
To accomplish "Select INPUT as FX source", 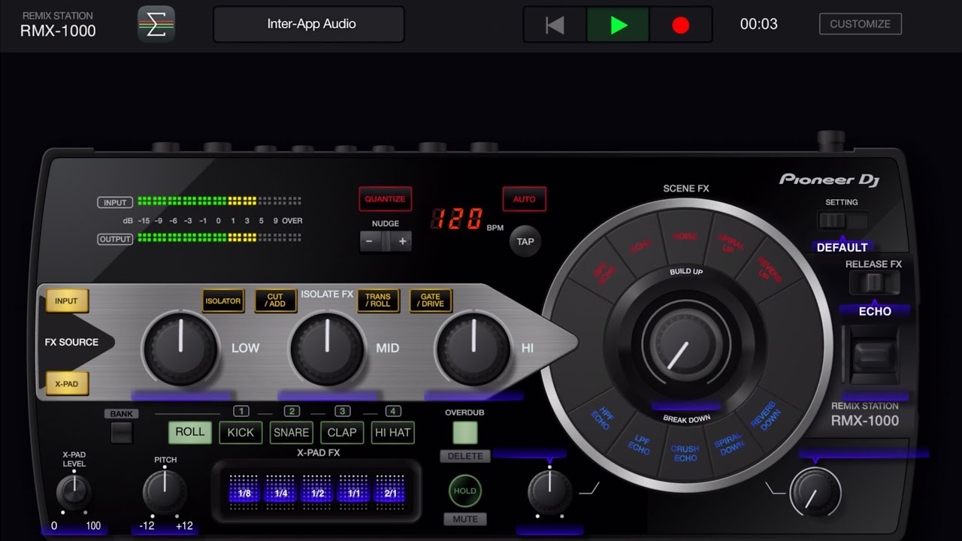I will [67, 301].
